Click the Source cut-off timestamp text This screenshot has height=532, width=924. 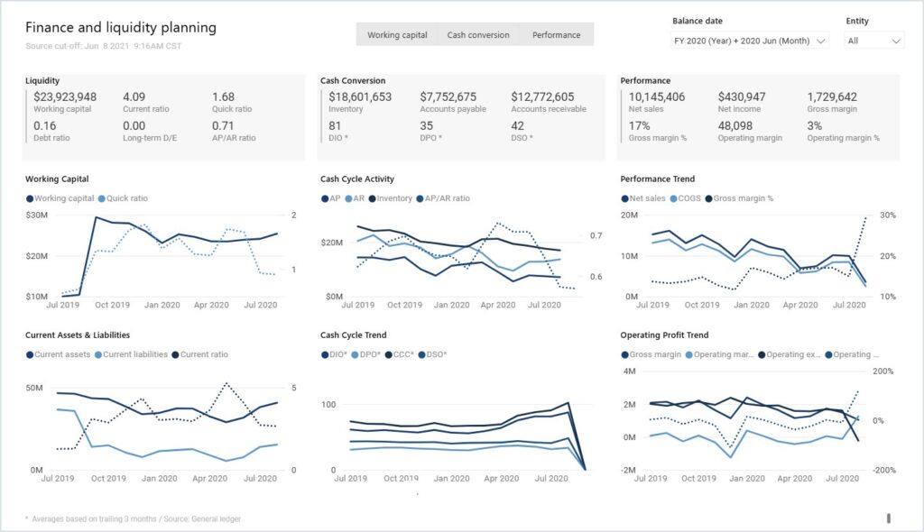103,46
